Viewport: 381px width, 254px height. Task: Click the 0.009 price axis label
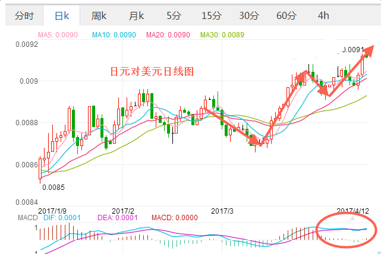(x=29, y=81)
